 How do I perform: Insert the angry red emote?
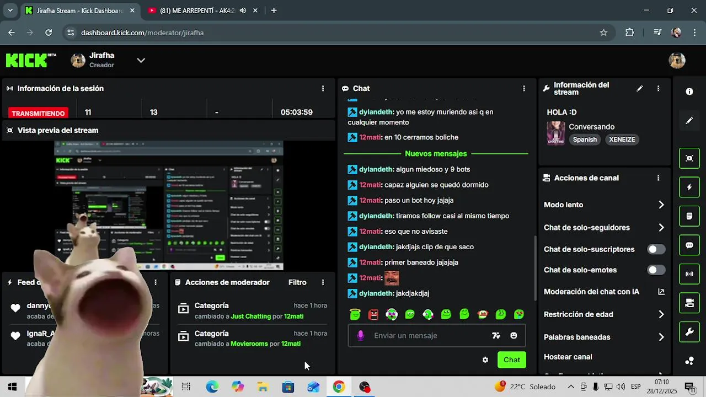tap(373, 314)
